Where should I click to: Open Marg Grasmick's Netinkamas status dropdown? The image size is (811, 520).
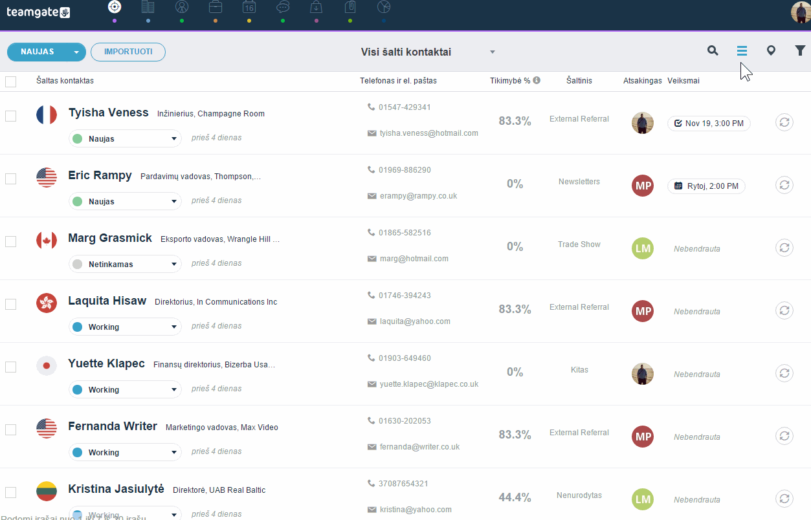(125, 264)
